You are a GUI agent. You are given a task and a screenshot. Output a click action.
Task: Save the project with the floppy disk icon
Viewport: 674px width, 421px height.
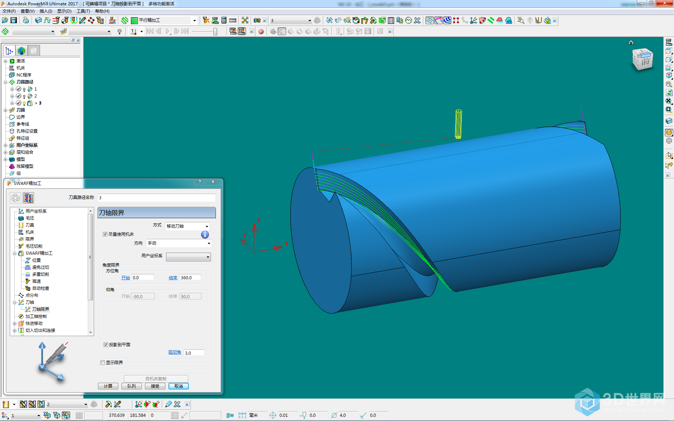pos(14,20)
